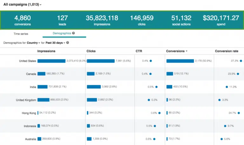Select the $320,171.27 spend metric tile
The width and height of the screenshot is (244, 145).
pos(221,20)
